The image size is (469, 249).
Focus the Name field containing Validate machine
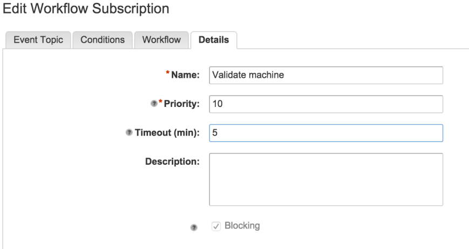pyautogui.click(x=326, y=75)
